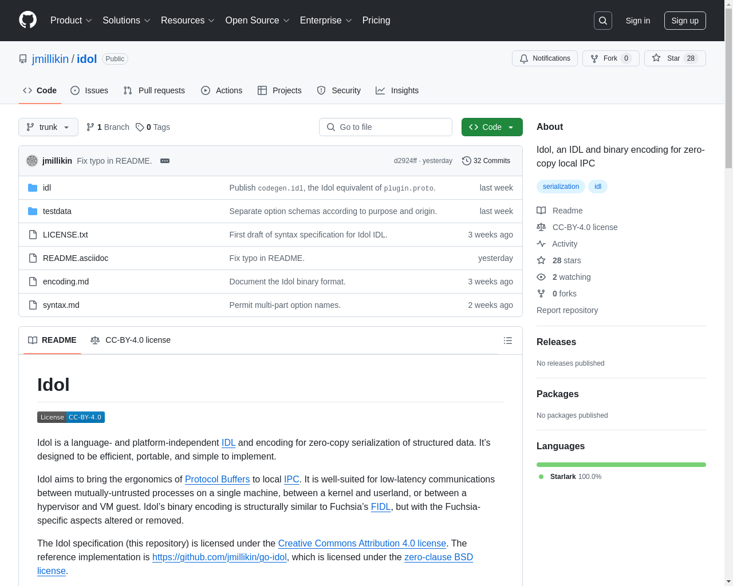Open the commit message ellipsis icon
The width and height of the screenshot is (733, 586).
click(165, 161)
